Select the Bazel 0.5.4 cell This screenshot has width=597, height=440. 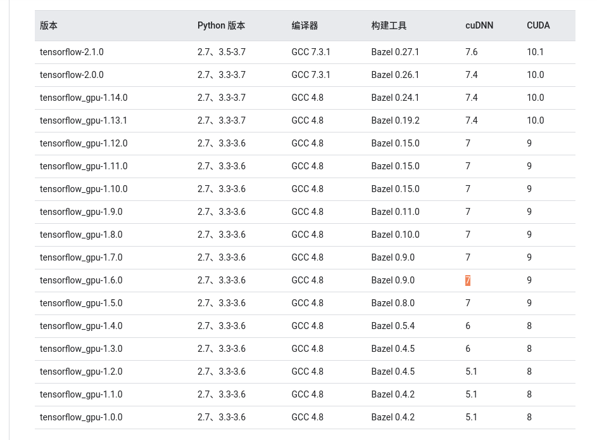pos(393,326)
